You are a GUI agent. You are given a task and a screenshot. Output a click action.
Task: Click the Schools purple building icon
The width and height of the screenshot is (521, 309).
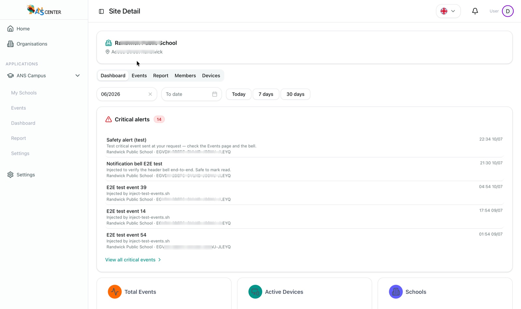[x=396, y=292]
